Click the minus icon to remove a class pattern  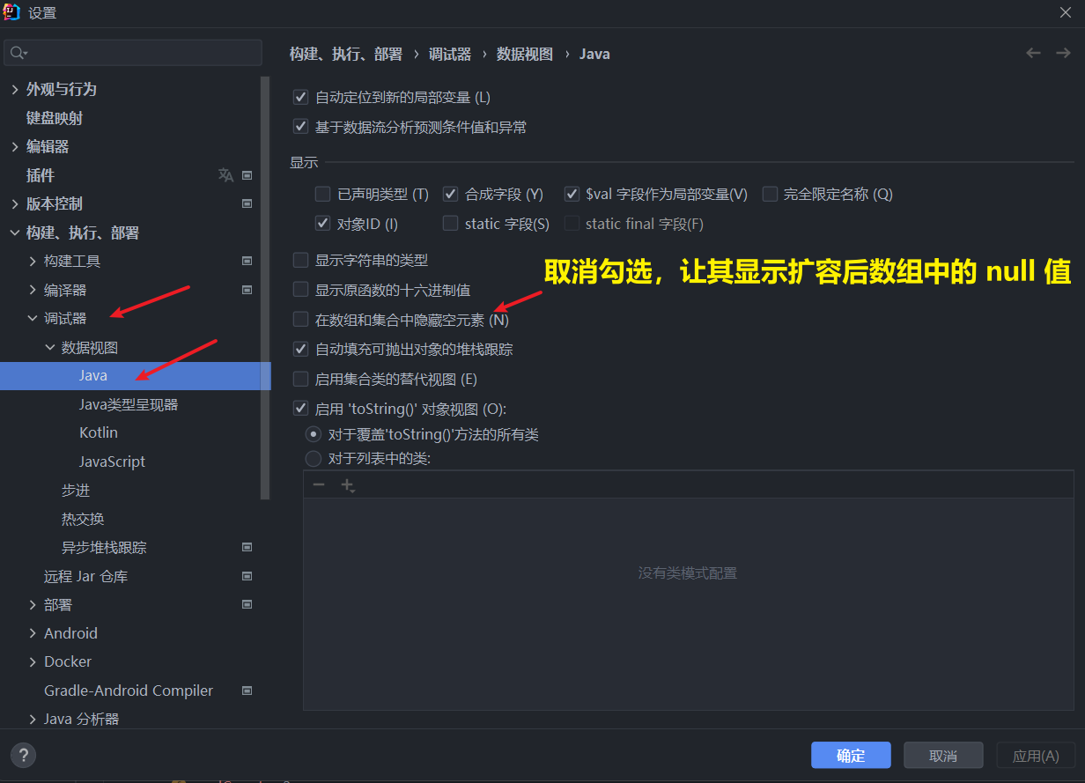(x=319, y=484)
